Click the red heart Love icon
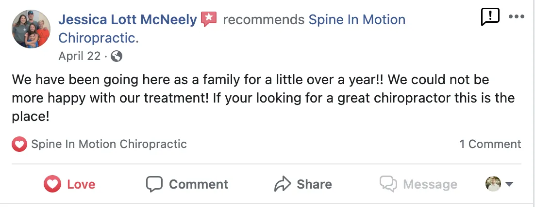The image size is (535, 207). tap(52, 184)
